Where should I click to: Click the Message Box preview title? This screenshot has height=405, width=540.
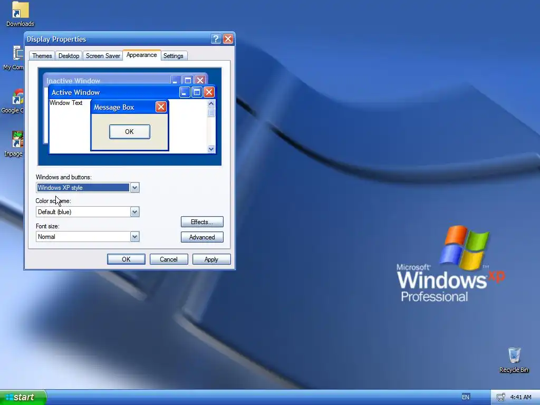pyautogui.click(x=114, y=107)
